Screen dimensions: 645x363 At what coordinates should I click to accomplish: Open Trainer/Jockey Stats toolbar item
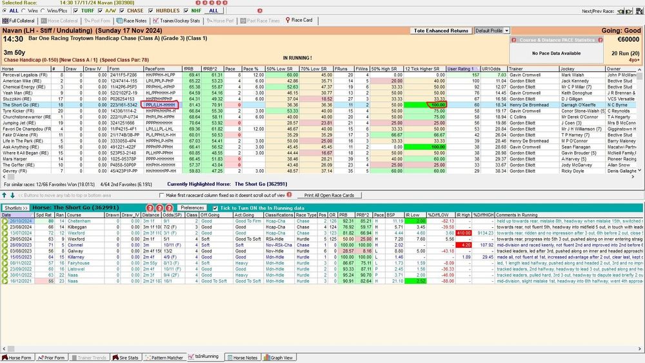tap(177, 21)
